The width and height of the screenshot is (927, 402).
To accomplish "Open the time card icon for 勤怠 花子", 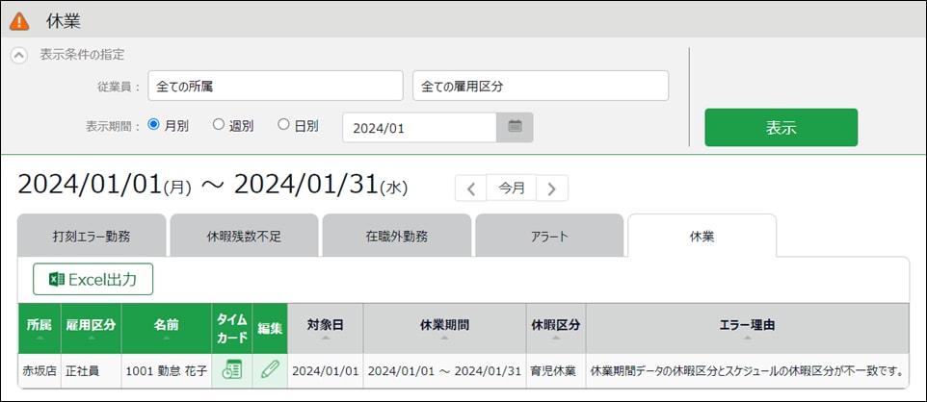I will click(231, 369).
